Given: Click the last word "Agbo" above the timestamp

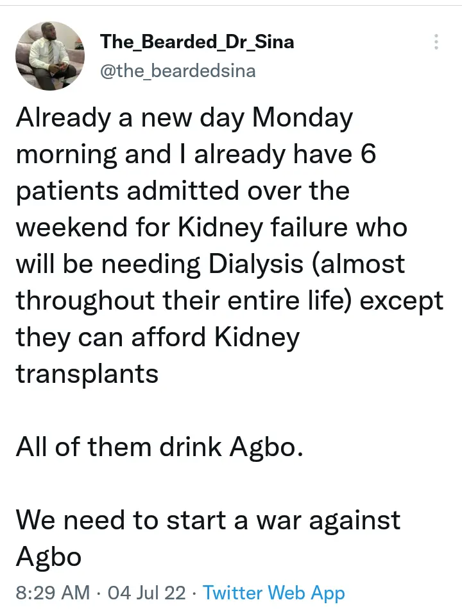Looking at the screenshot, I should pyautogui.click(x=49, y=557).
